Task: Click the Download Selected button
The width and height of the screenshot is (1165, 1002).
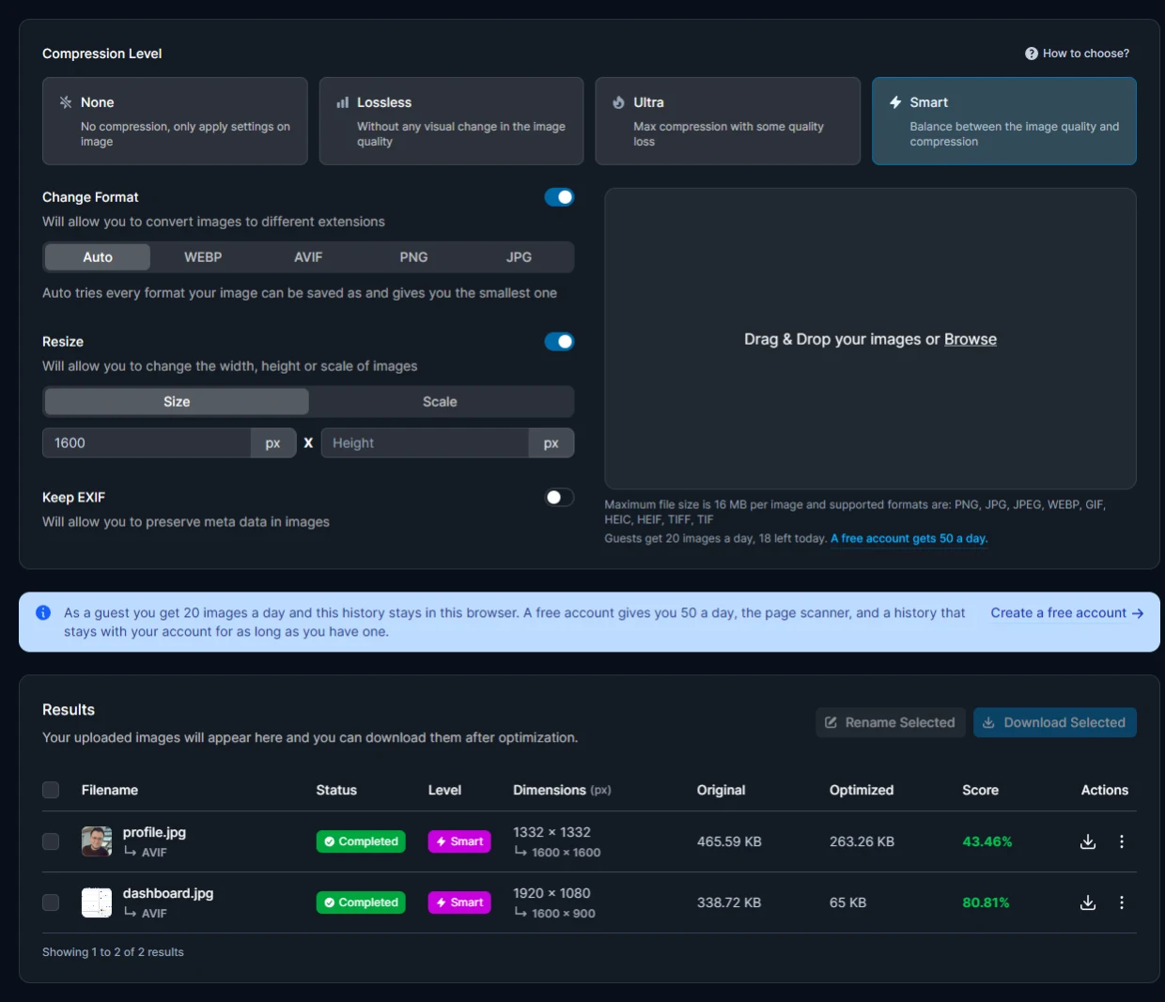Action: click(x=1055, y=722)
